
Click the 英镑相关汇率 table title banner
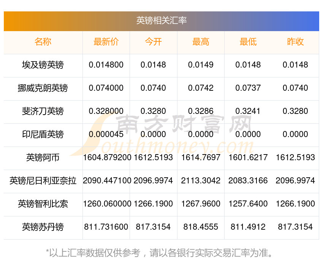[161, 21]
